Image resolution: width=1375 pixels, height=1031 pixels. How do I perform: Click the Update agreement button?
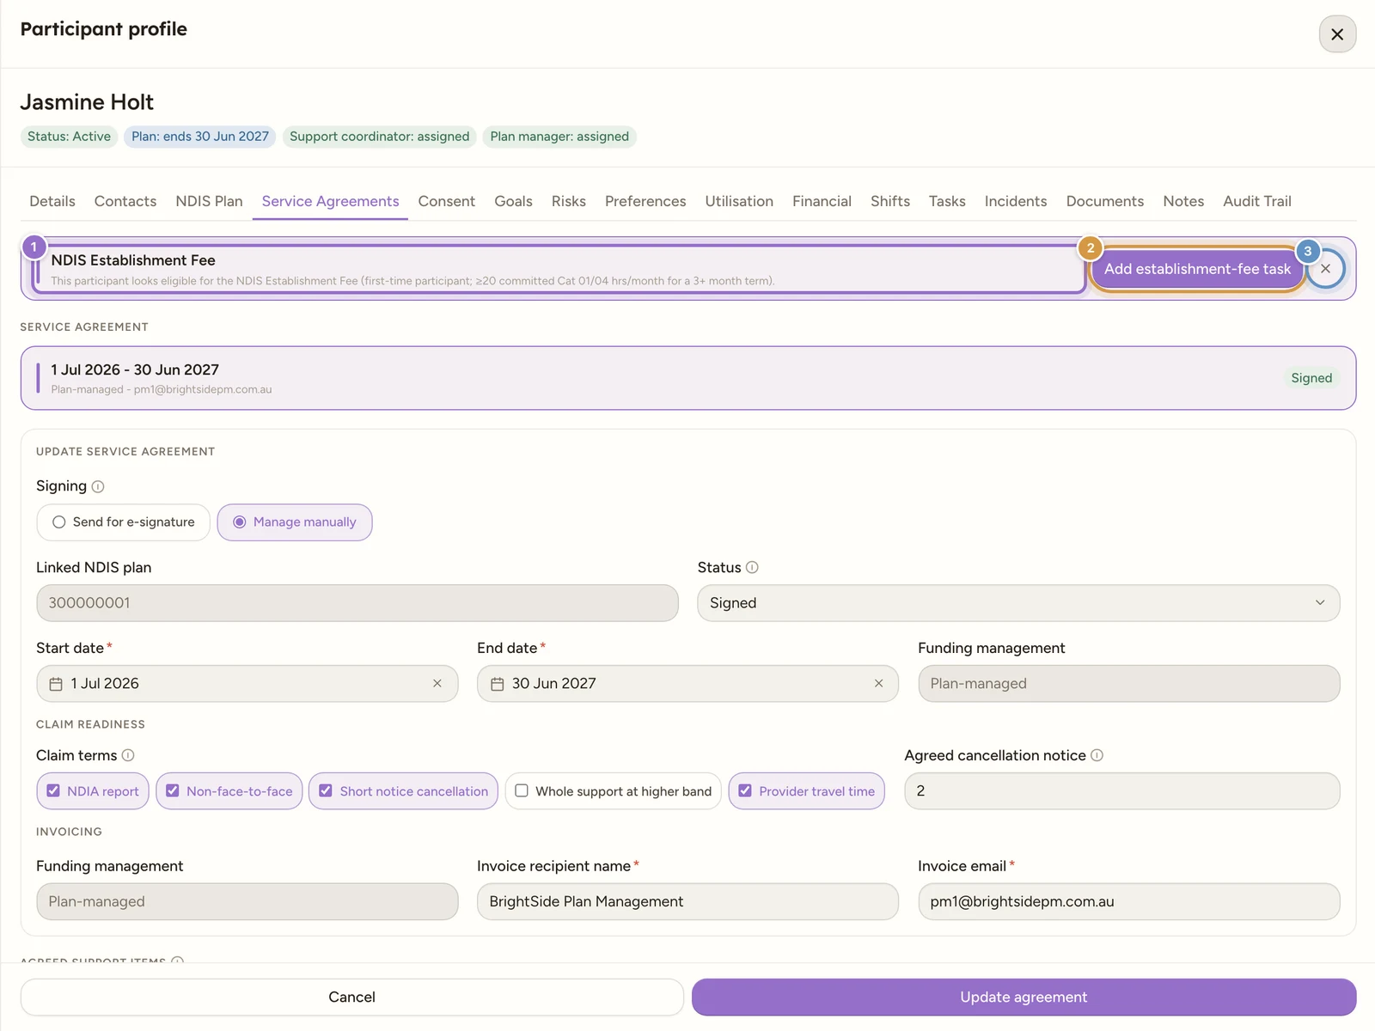pos(1024,997)
